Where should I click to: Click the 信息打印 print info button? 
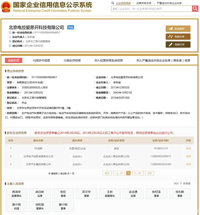178,45
